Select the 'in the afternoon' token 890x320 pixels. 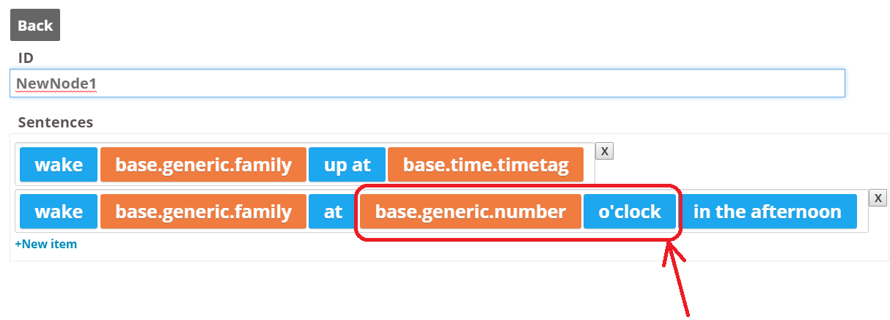click(767, 212)
